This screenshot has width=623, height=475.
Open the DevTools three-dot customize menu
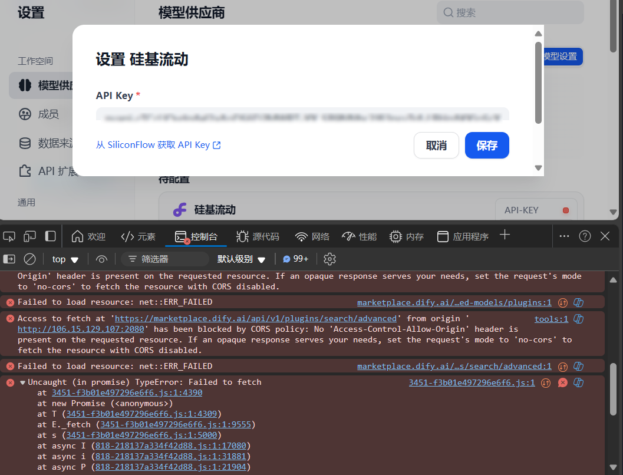[x=564, y=236]
